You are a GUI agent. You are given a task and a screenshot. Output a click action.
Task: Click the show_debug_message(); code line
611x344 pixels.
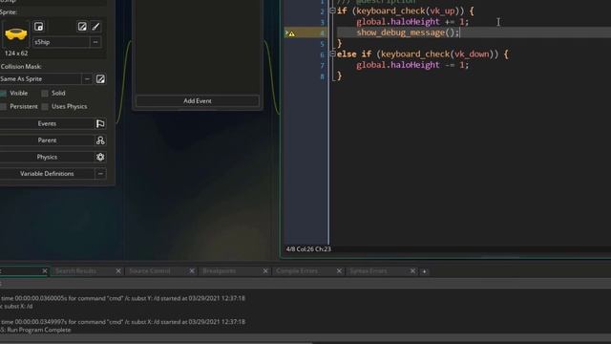tap(408, 32)
